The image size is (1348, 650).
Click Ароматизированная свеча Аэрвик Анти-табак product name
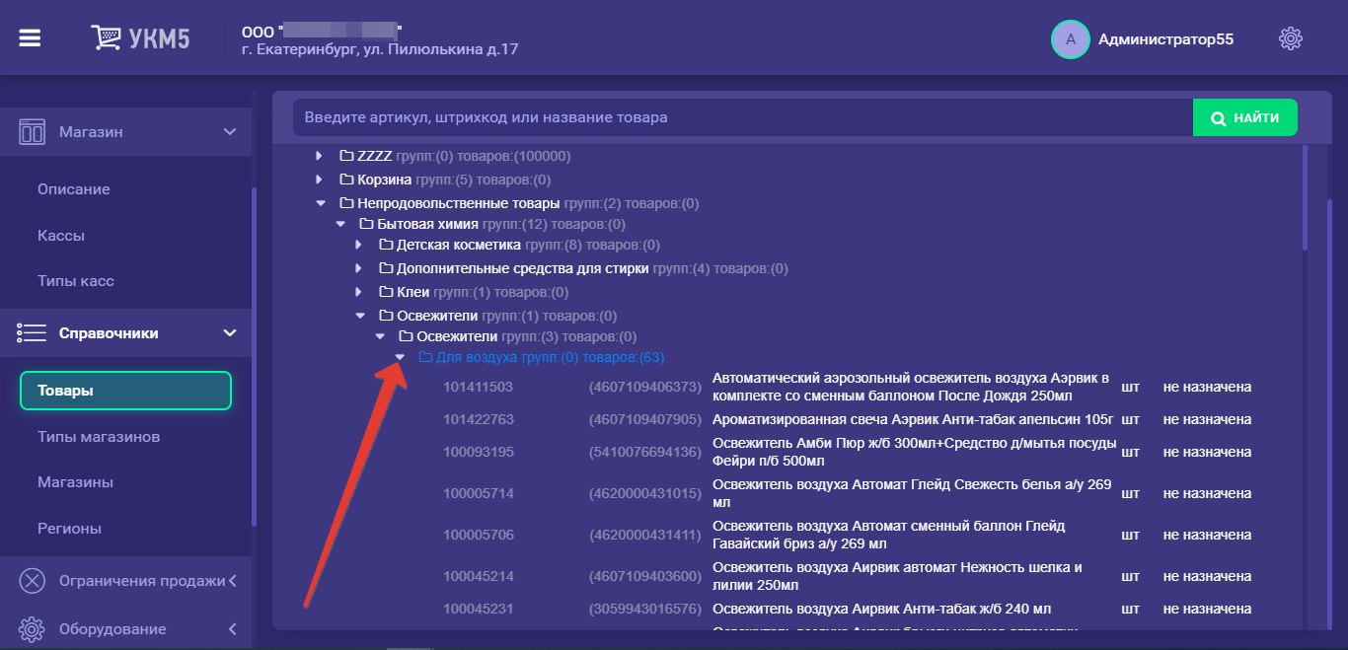913,419
